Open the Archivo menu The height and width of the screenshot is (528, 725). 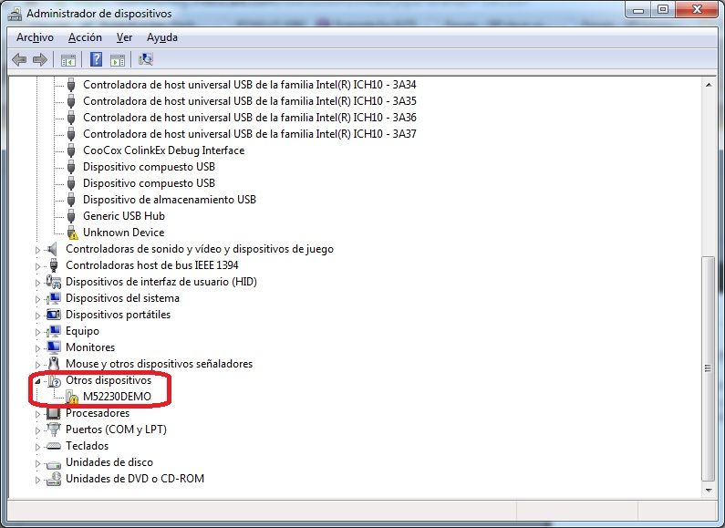pyautogui.click(x=35, y=37)
